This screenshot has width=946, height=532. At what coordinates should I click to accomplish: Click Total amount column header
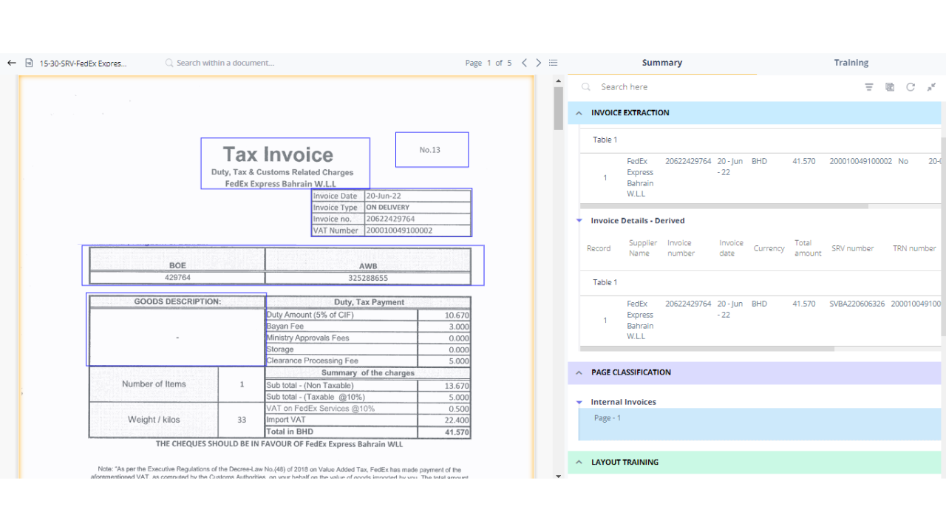pos(808,248)
